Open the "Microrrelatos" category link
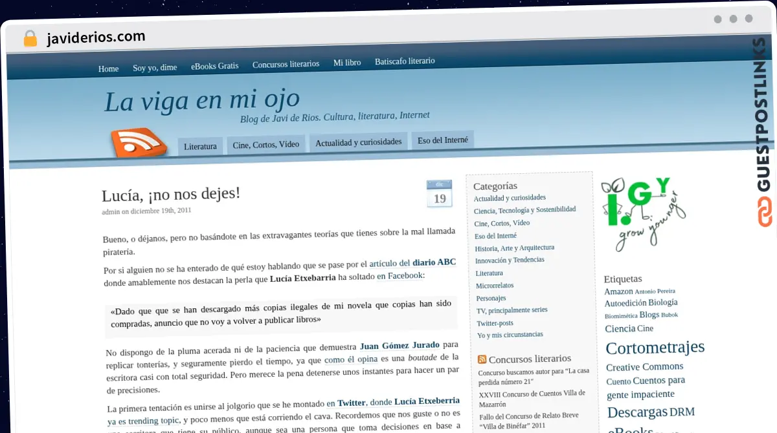The image size is (777, 433). click(x=495, y=285)
